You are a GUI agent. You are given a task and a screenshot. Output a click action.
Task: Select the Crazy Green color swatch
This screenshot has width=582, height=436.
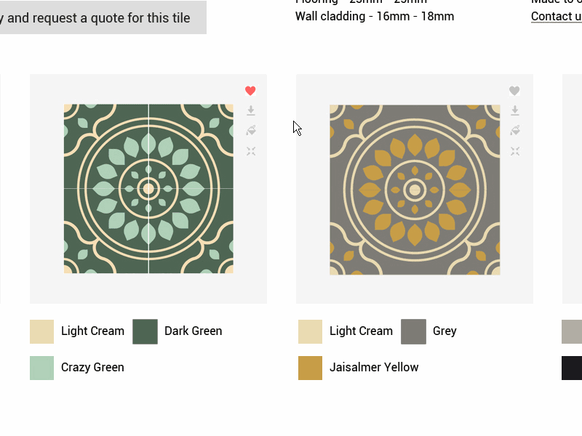tap(41, 368)
